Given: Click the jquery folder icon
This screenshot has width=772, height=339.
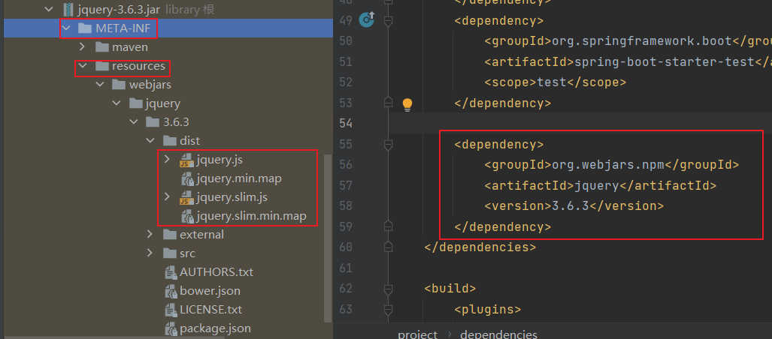Looking at the screenshot, I should click(x=136, y=103).
